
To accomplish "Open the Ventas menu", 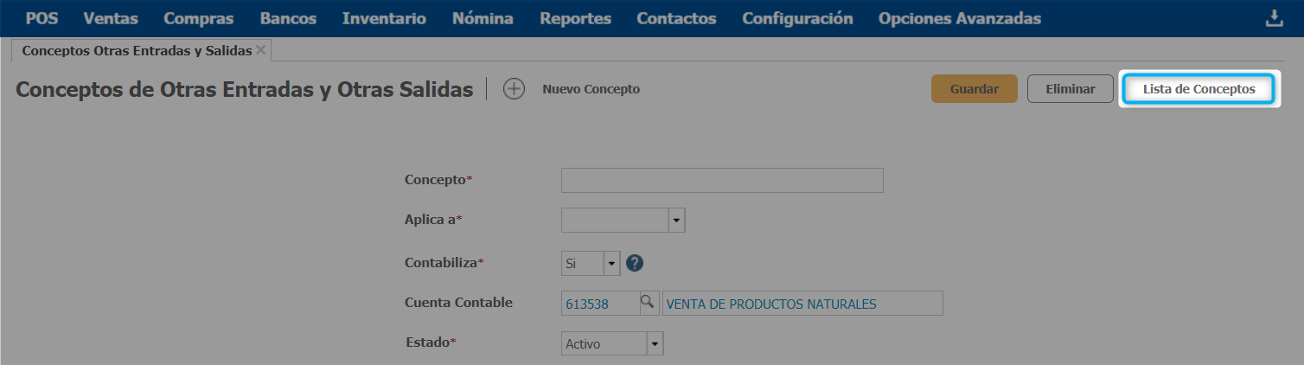I will tap(111, 18).
